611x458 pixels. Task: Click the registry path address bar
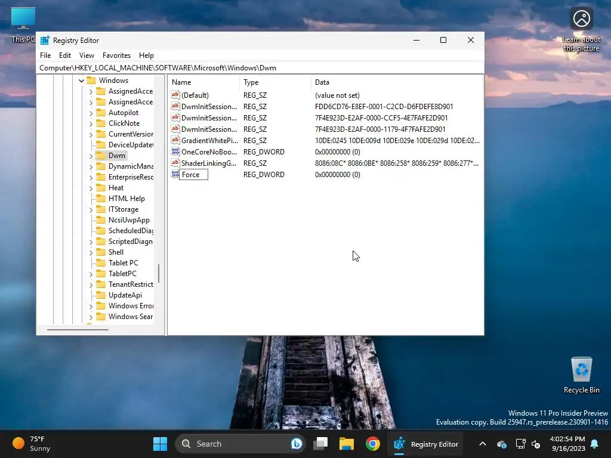pyautogui.click(x=260, y=68)
